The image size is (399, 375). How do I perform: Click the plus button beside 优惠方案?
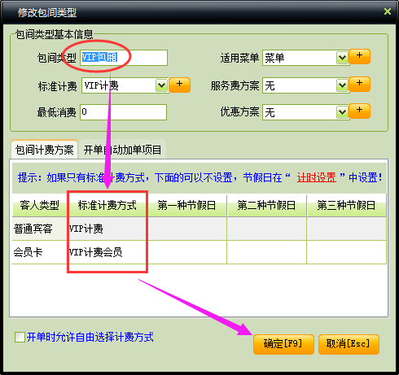(359, 111)
